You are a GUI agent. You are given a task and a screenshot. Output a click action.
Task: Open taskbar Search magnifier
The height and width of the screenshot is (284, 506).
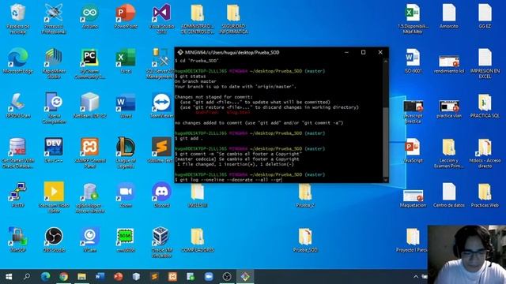tap(26, 277)
